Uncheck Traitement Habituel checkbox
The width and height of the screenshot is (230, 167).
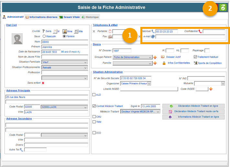pos(195,57)
